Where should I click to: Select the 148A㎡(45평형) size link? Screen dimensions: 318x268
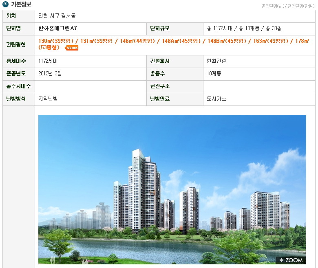tap(181, 41)
